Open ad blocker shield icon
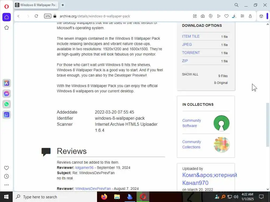Image resolution: width=270 pixels, height=202 pixels. [x=211, y=16]
